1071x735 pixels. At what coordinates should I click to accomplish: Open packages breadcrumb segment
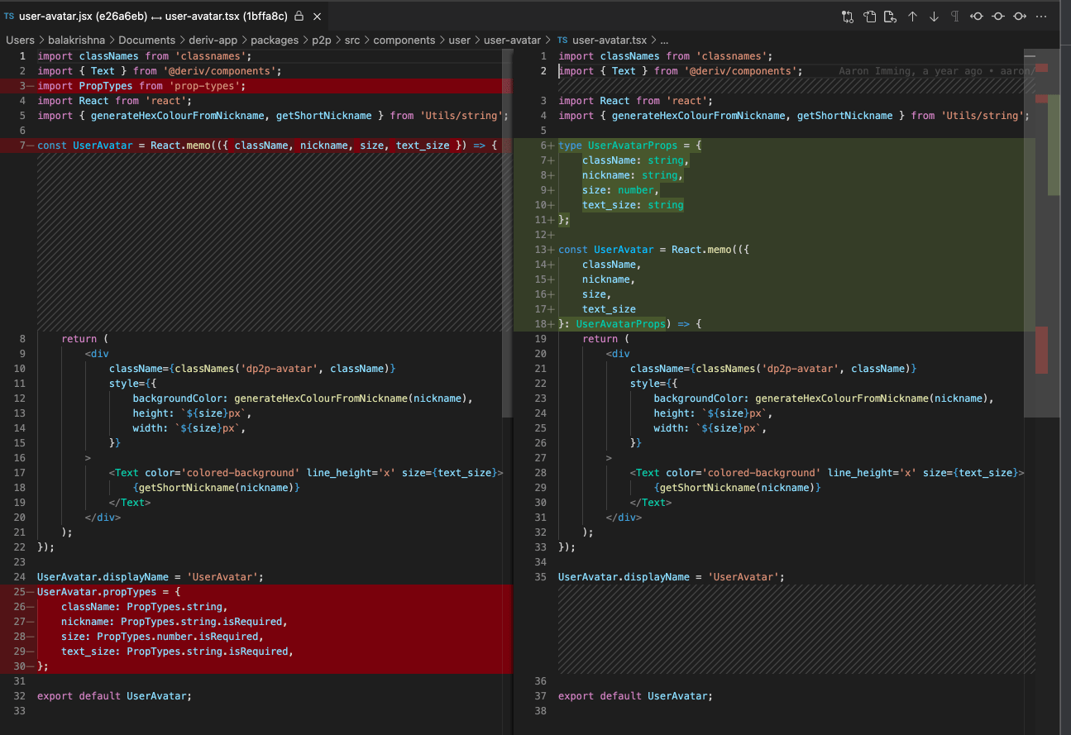click(x=274, y=40)
